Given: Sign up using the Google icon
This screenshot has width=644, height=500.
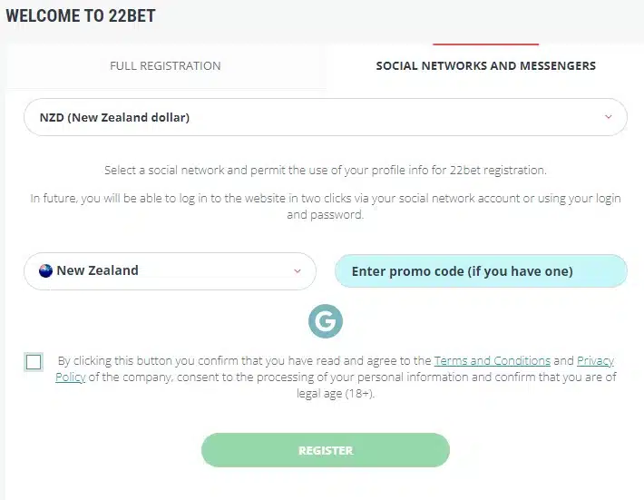Looking at the screenshot, I should coord(326,321).
